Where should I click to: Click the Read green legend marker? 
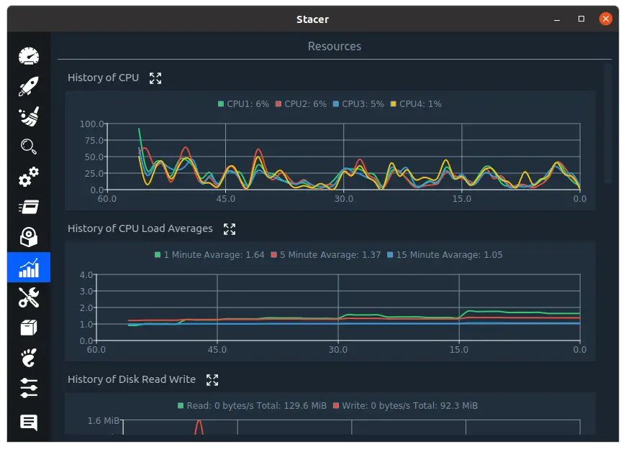coord(181,405)
